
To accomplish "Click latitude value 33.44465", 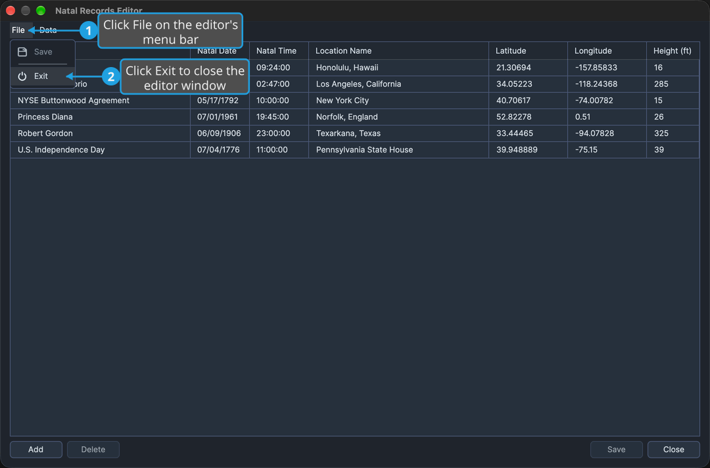I will click(528, 133).
